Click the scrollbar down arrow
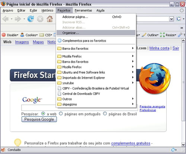The image size is (186, 154). [183, 144]
